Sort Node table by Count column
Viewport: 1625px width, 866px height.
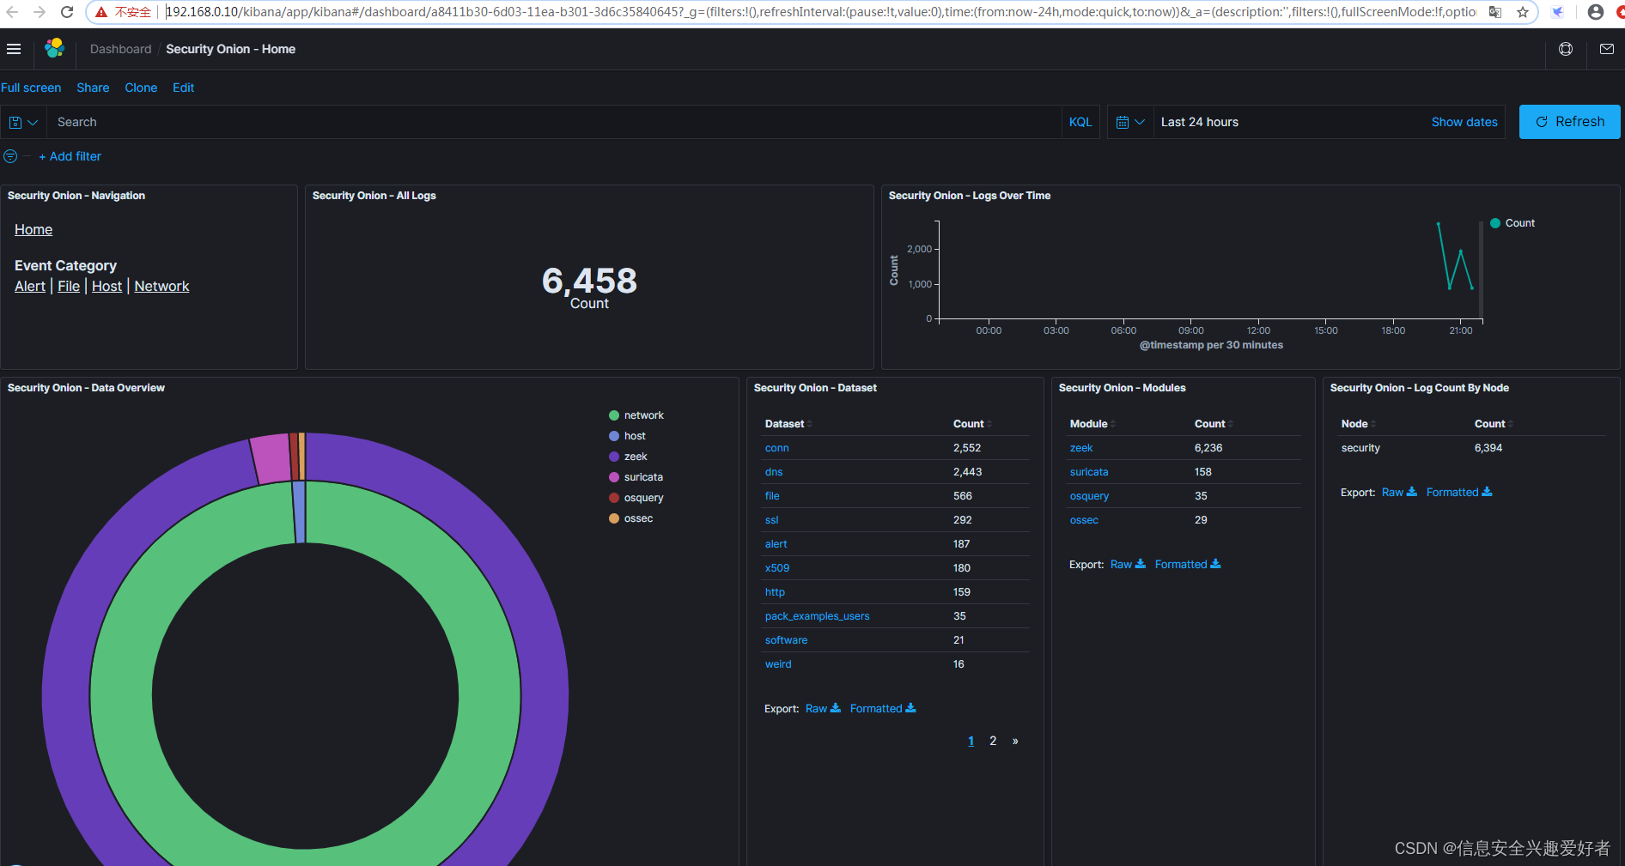pyautogui.click(x=1494, y=424)
